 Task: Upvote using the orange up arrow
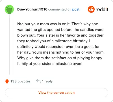[x=7, y=81]
